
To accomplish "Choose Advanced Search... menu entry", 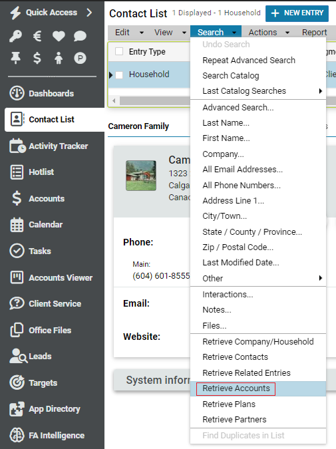I will [238, 108].
